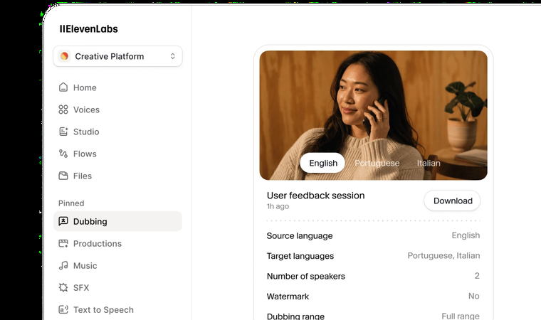Click the SFX burst icon
This screenshot has width=541, height=320.
coord(63,287)
